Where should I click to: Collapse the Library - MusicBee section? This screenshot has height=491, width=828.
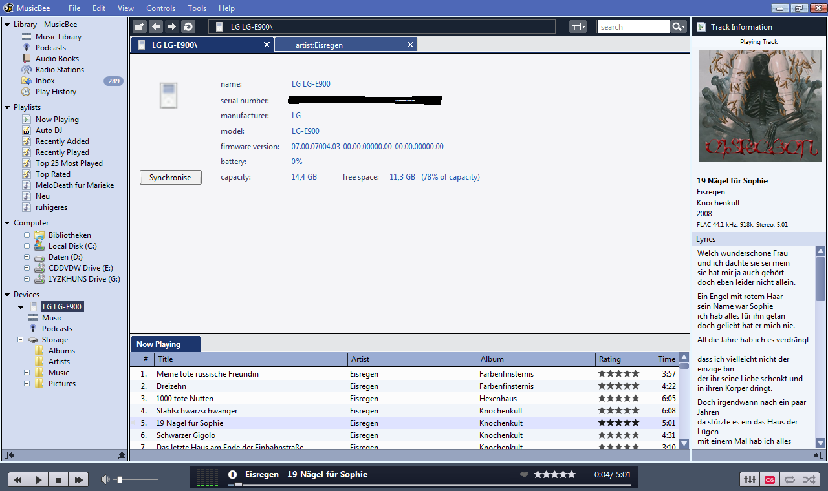[7, 25]
